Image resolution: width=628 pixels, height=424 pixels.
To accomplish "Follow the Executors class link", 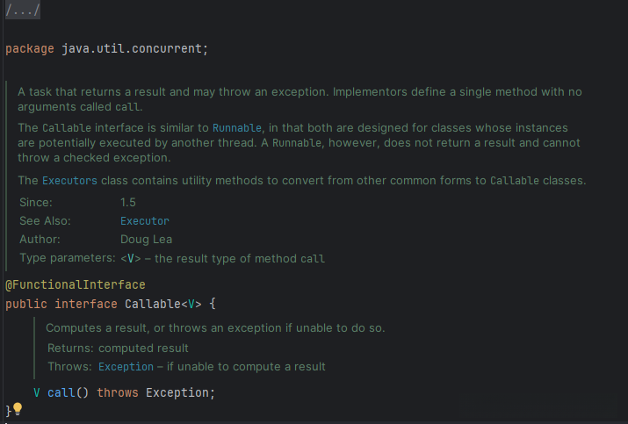I will (x=69, y=181).
